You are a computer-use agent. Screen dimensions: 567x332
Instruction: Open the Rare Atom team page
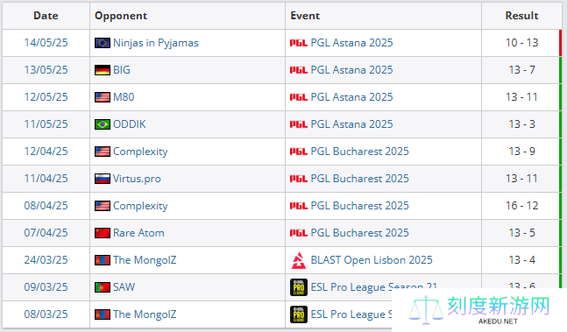pos(138,233)
